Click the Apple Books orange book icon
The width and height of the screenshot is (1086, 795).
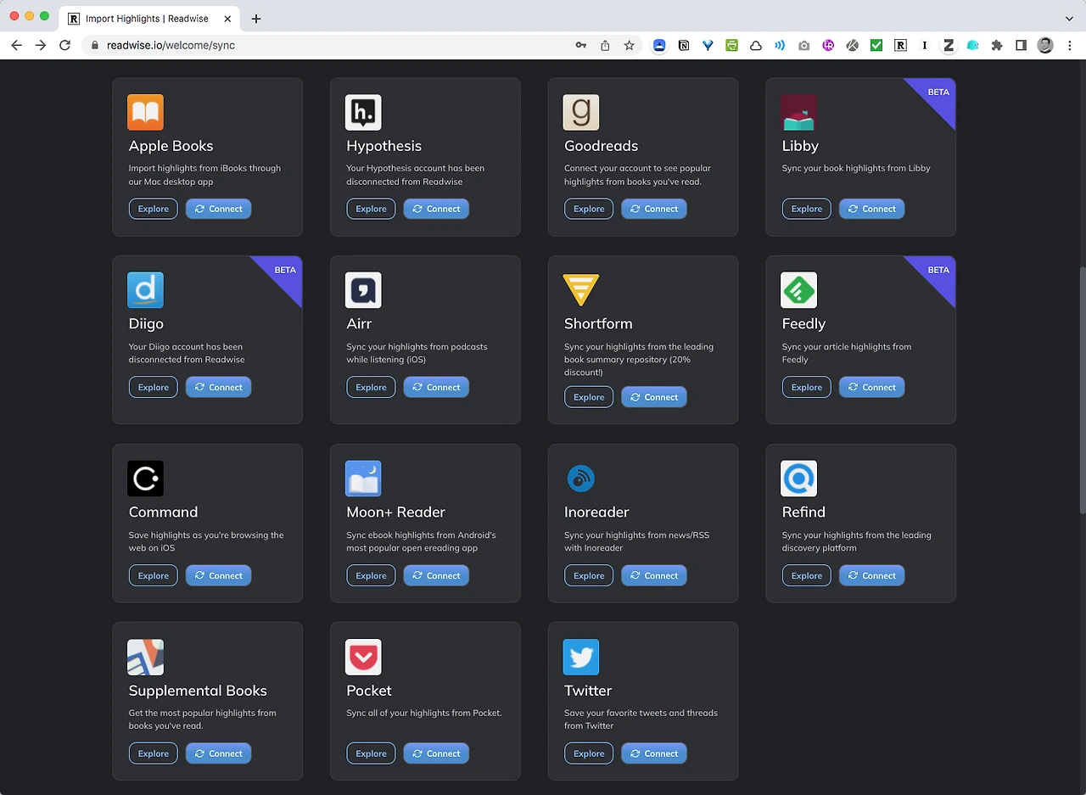point(145,113)
